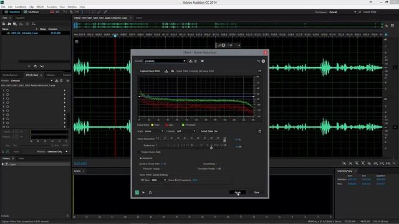Select the Razor tool in the toolbar
The width and height of the screenshot is (399, 224).
click(x=71, y=12)
